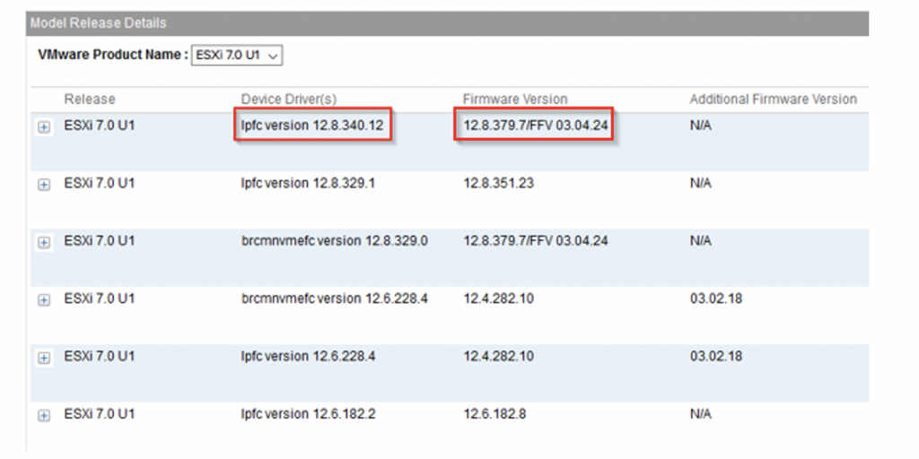Click N/A in the lpfc 12.6.182.2 row

[700, 414]
